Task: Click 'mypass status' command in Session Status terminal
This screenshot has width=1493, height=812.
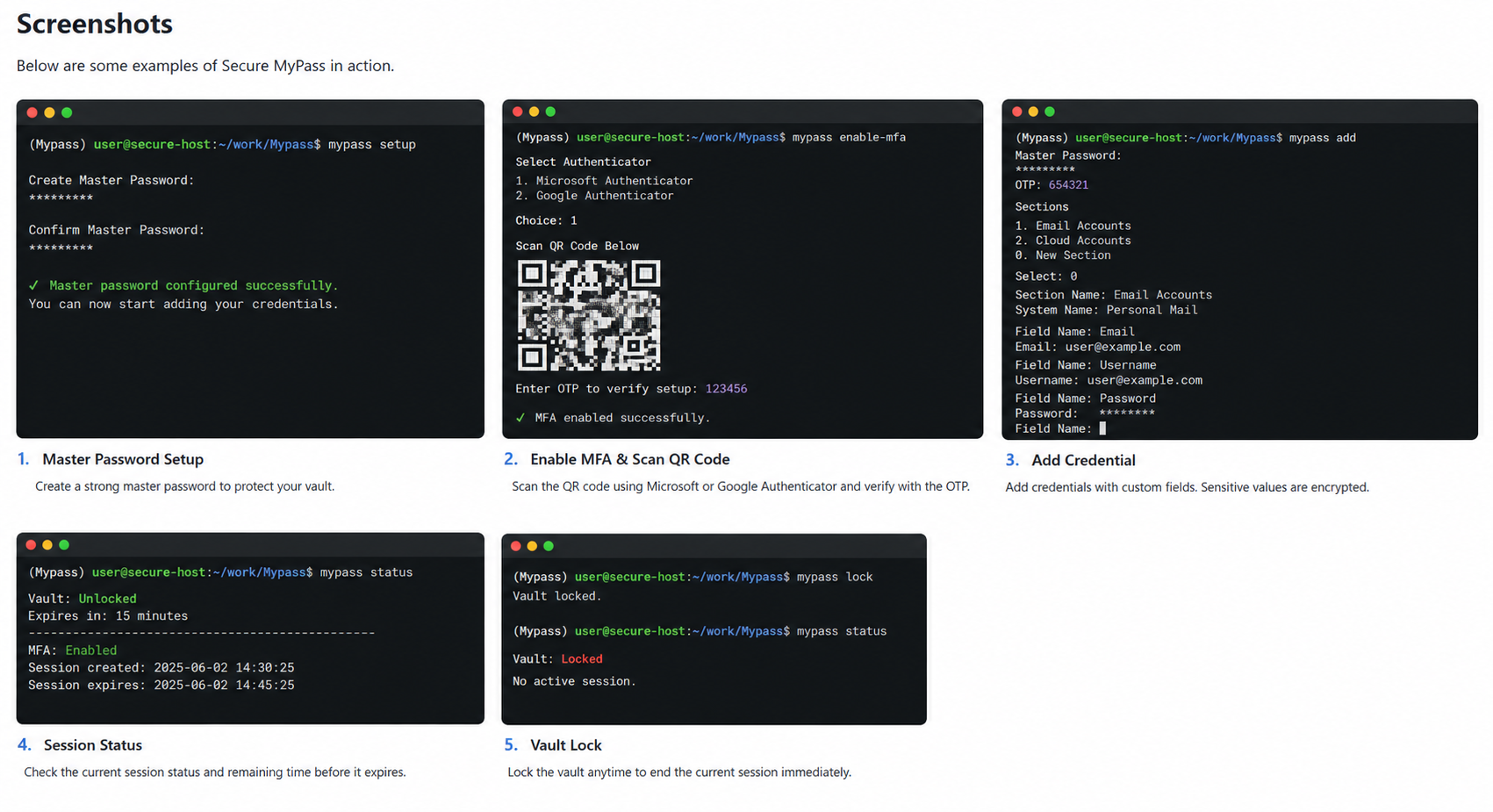Action: pos(366,572)
